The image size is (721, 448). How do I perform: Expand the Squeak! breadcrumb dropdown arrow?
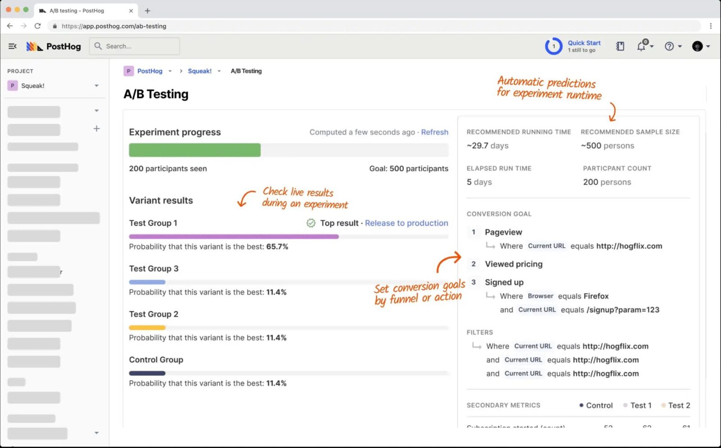point(219,71)
